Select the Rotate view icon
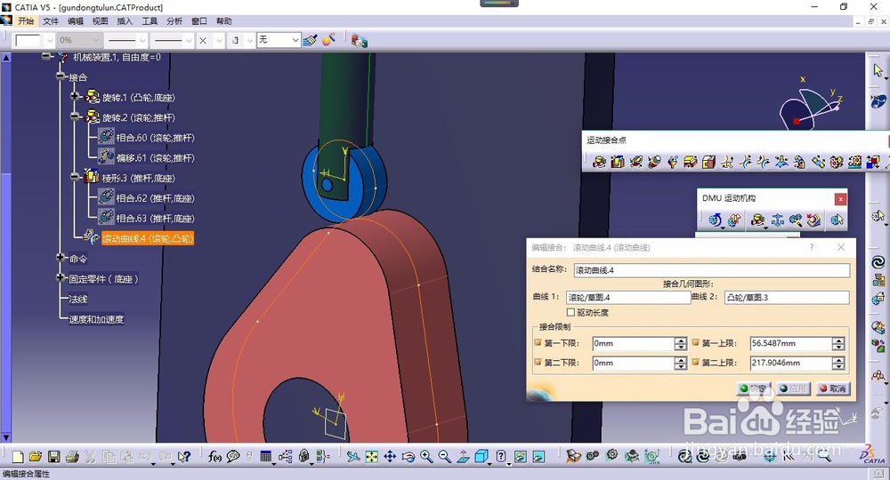The image size is (890, 480). click(409, 457)
